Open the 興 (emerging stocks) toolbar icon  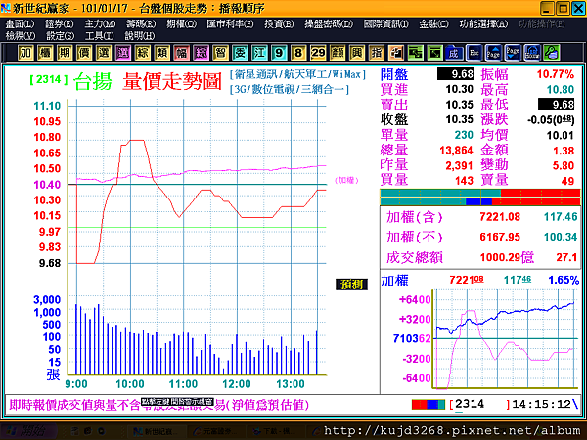[x=357, y=53]
